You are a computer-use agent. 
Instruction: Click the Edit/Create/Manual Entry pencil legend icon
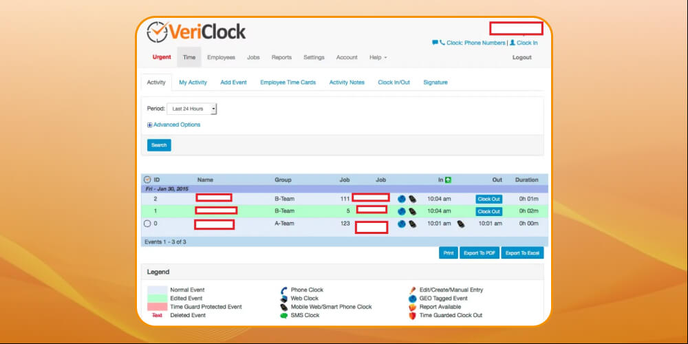412,290
